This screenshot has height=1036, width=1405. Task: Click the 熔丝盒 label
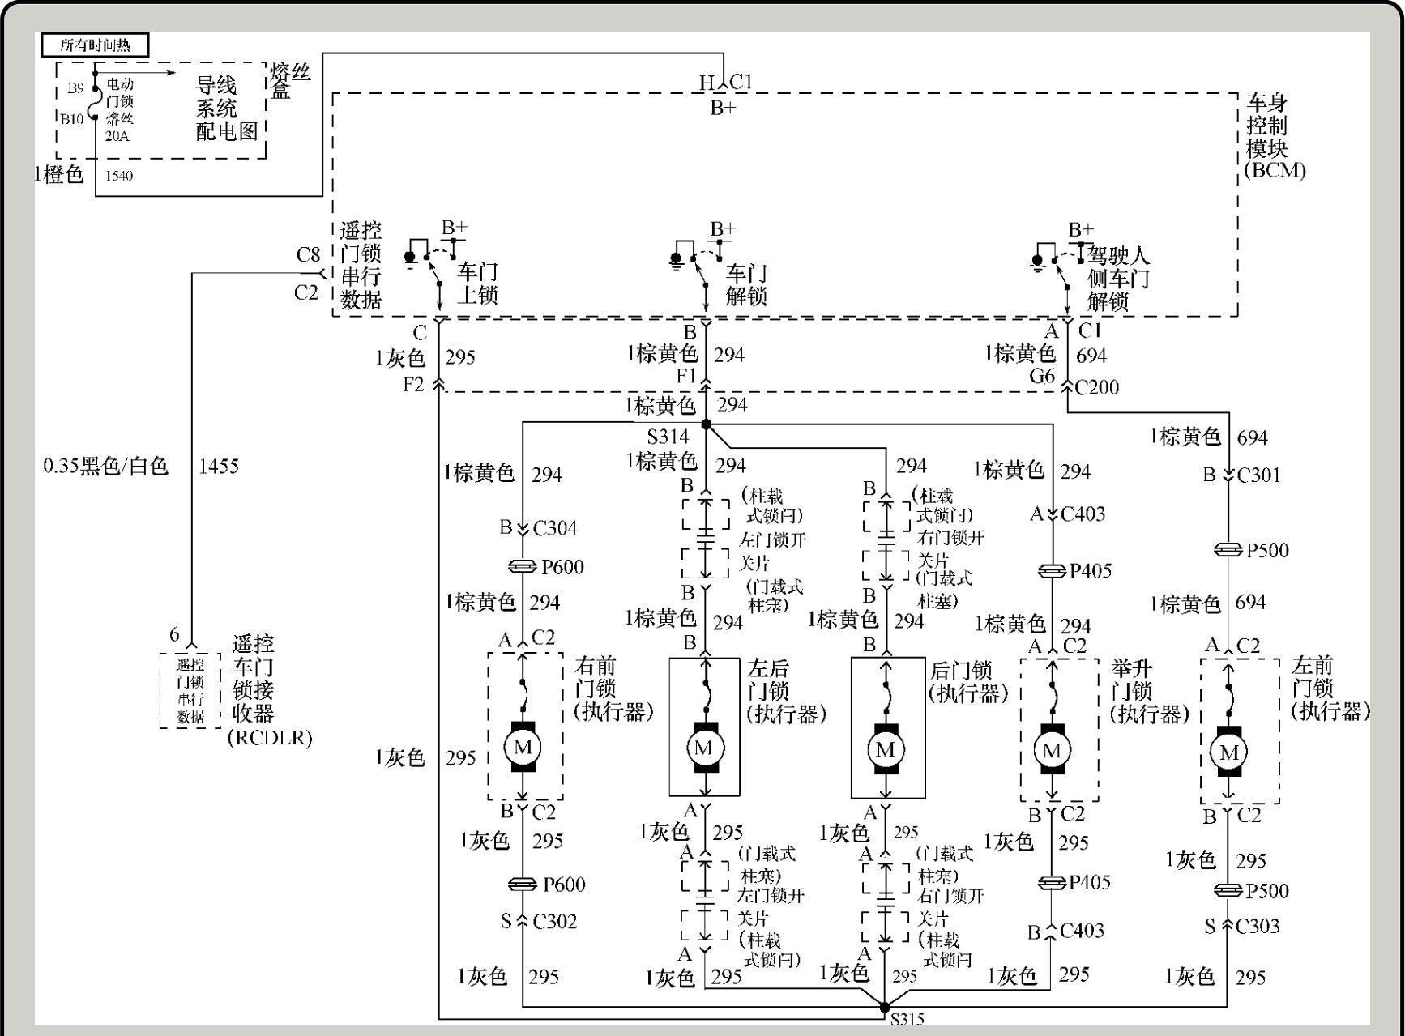(x=290, y=80)
